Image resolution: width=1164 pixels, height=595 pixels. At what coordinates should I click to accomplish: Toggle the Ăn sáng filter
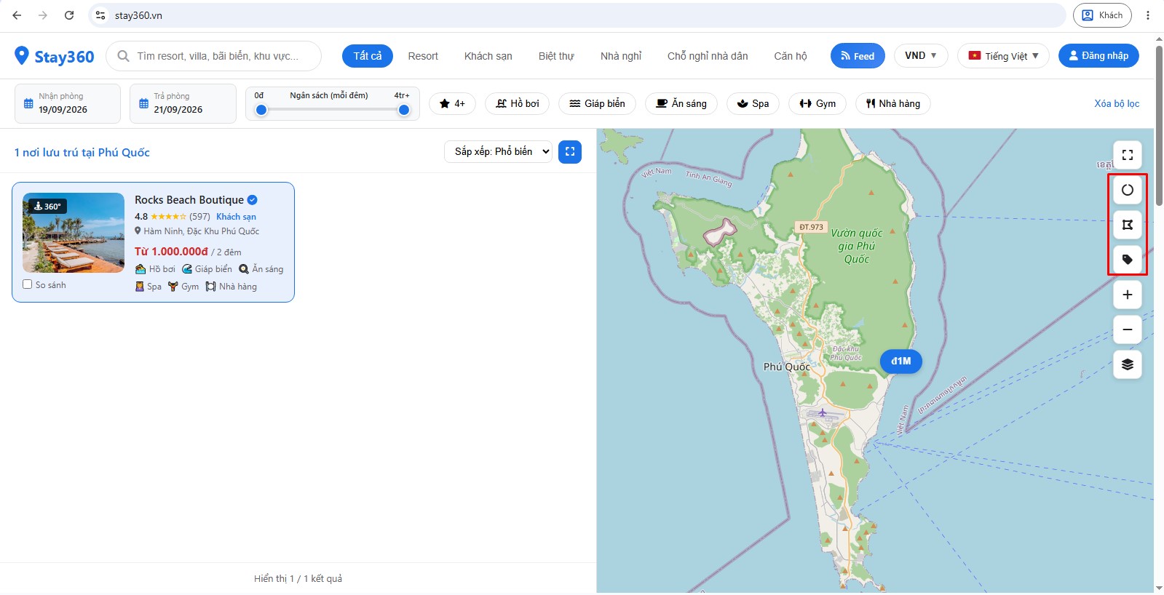tap(681, 103)
